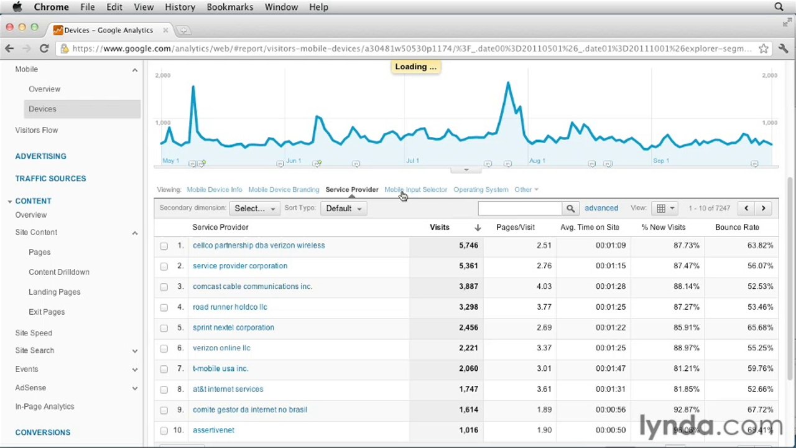The width and height of the screenshot is (796, 448).
Task: Reload the page with refresh icon
Action: point(44,49)
